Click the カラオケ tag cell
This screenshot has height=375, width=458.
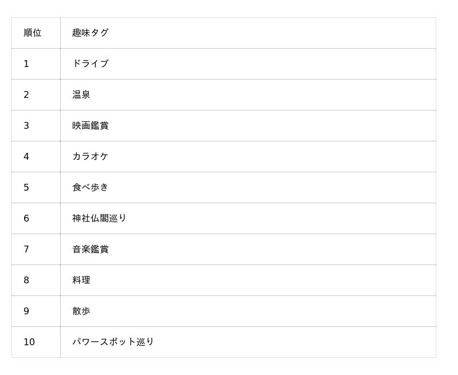pyautogui.click(x=90, y=156)
